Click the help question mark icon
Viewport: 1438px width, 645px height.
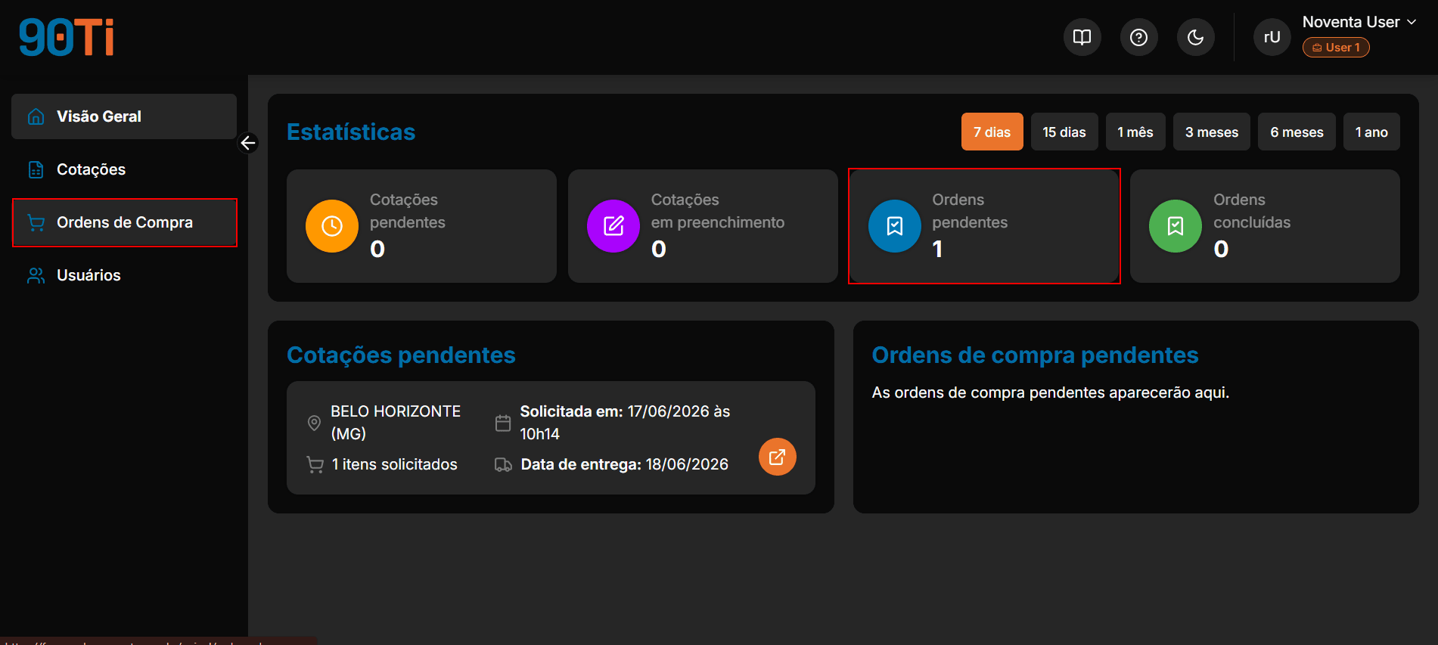[1138, 37]
